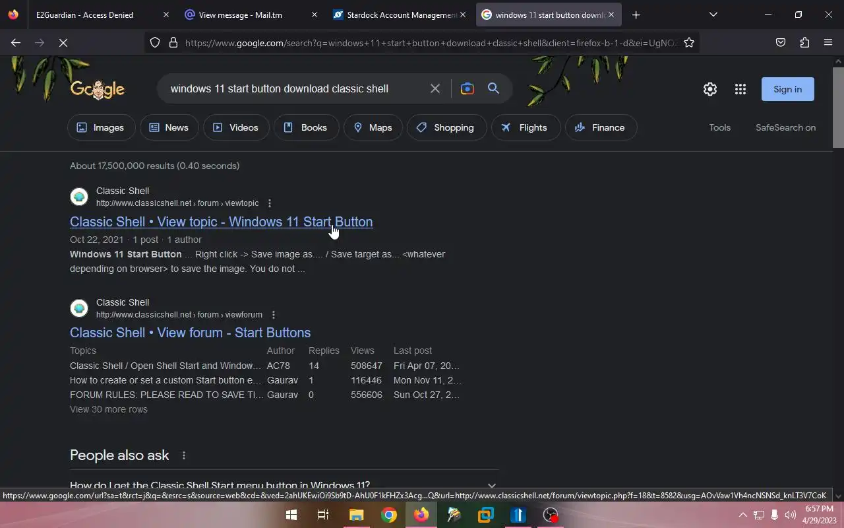Open the microphone tray icon
This screenshot has height=528, width=844.
point(774,515)
